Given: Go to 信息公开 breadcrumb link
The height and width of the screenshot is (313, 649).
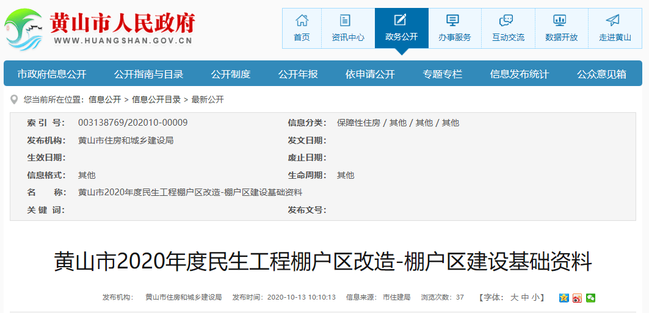Looking at the screenshot, I should [105, 99].
